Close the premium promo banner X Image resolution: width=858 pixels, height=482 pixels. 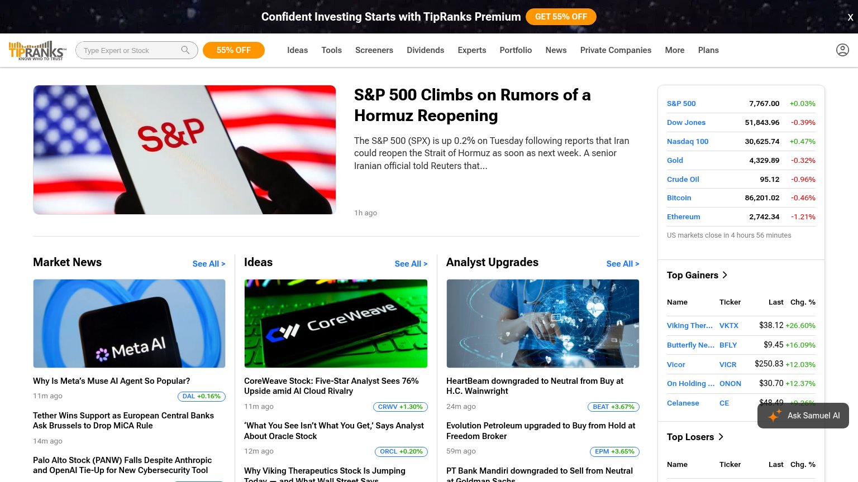pos(850,17)
